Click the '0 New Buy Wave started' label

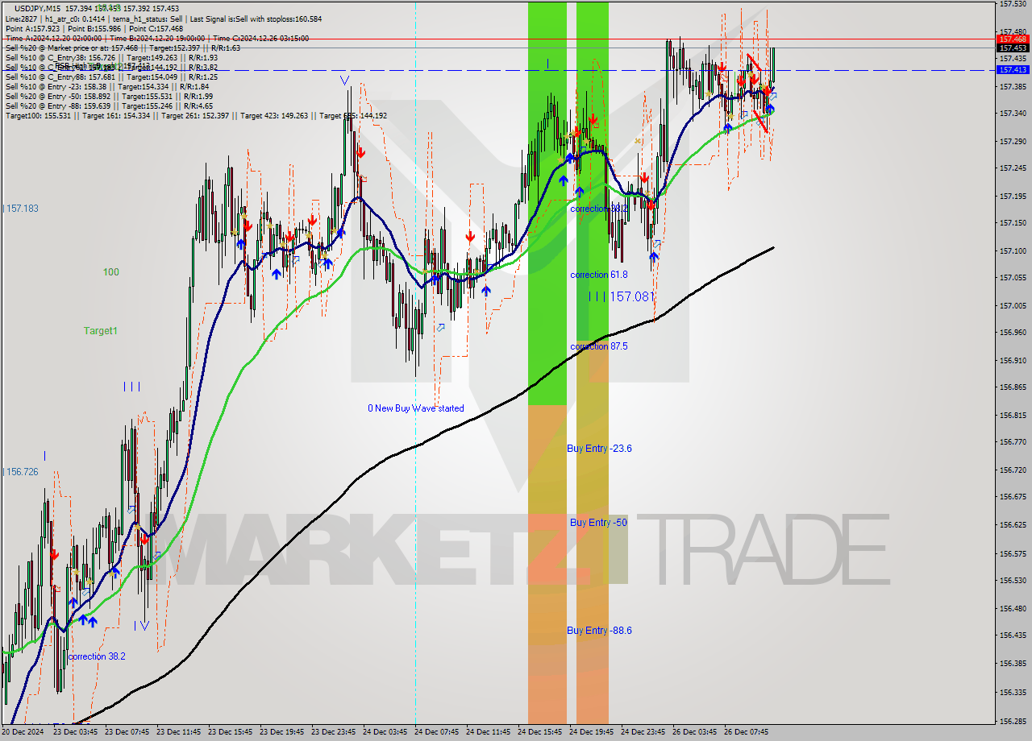click(416, 408)
